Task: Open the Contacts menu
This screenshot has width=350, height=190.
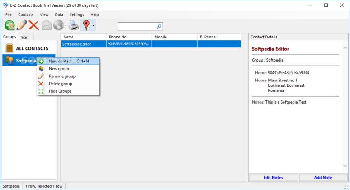Action: (26, 14)
